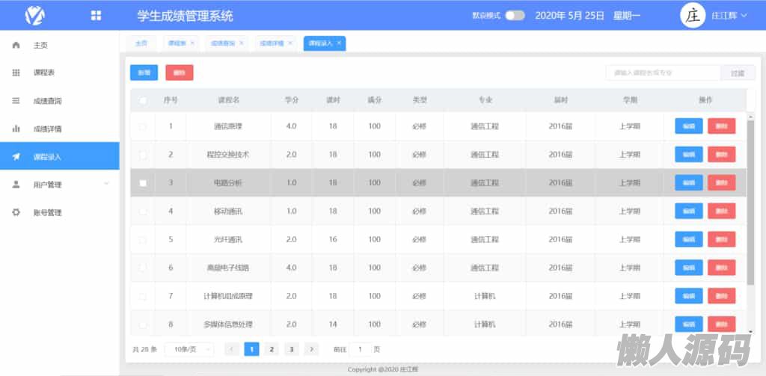Click the course name search input field

tap(663, 73)
